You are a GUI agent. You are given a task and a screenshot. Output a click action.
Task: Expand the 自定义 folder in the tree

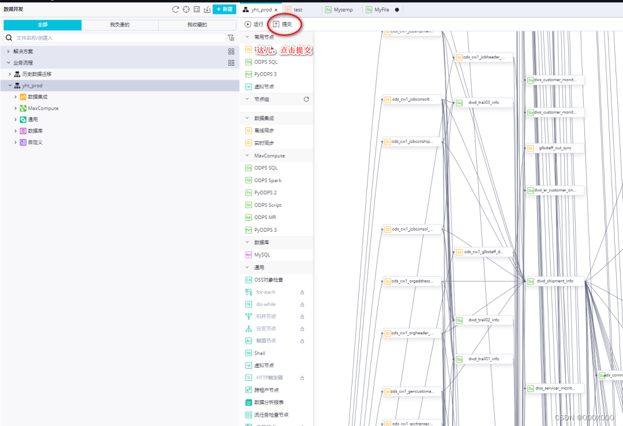coord(16,142)
